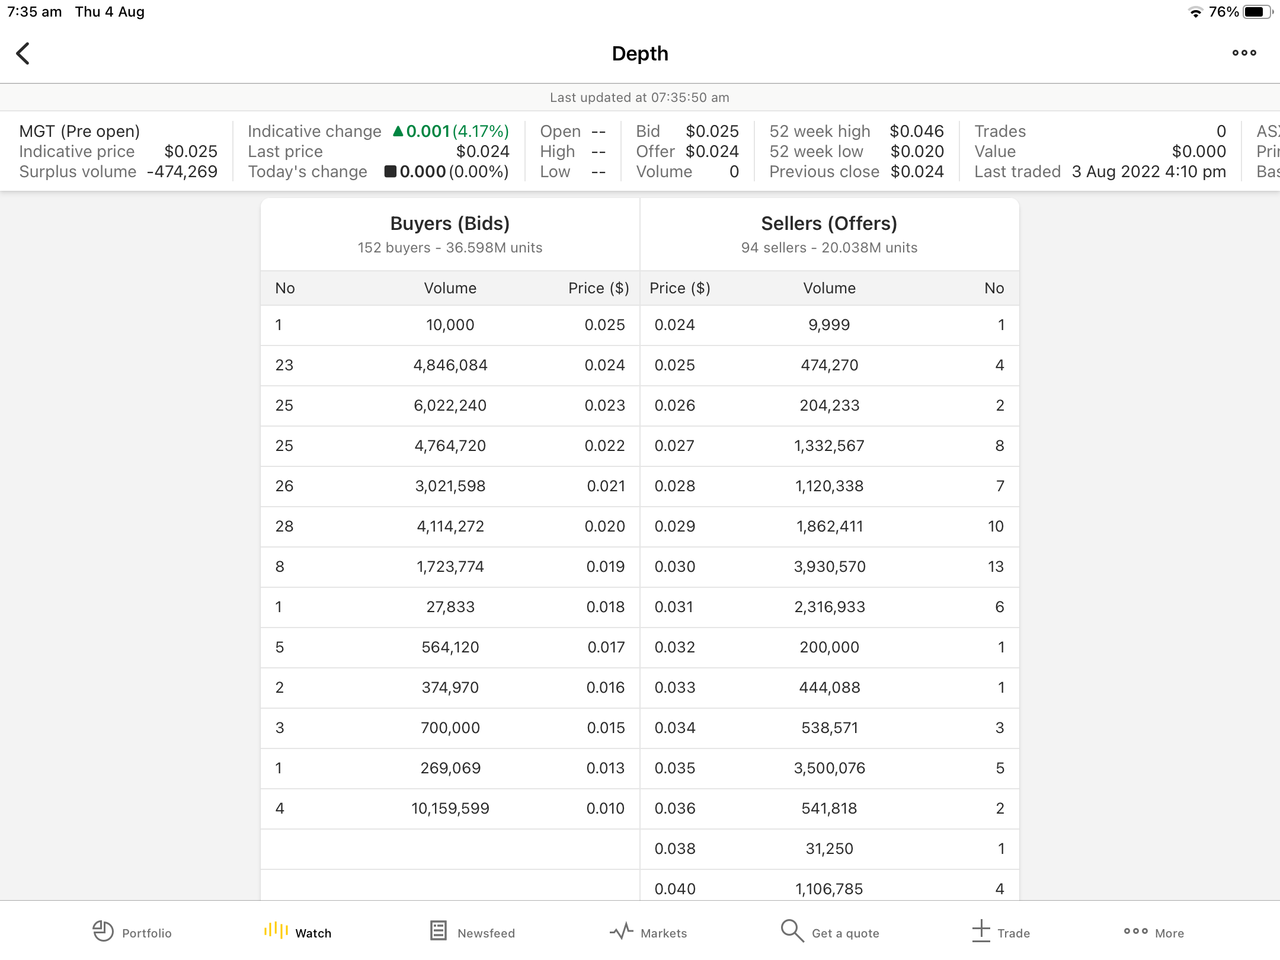Tap the bid price 0.023 cell
The image size is (1280, 960).
pyautogui.click(x=604, y=405)
